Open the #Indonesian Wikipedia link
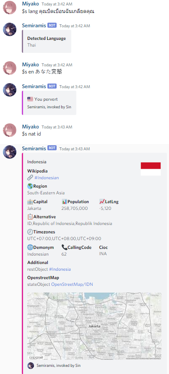The height and width of the screenshot is (374, 169). [x=47, y=178]
